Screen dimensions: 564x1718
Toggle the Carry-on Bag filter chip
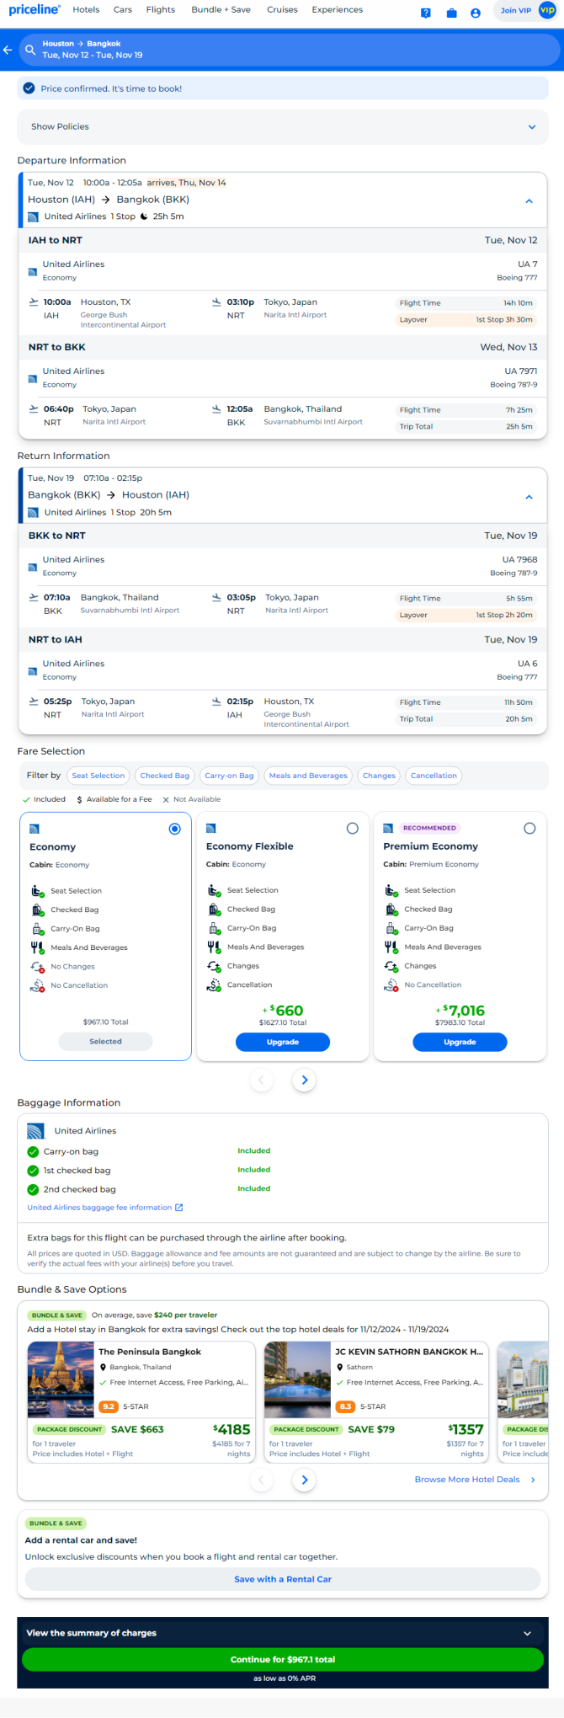(229, 776)
